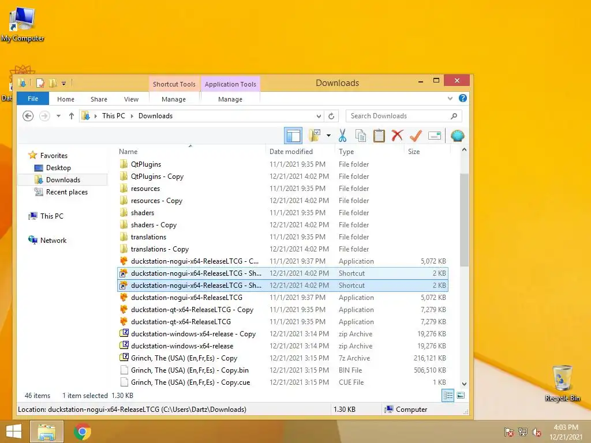Click the vertical scrollbar thumb of file list

pyautogui.click(x=465, y=220)
